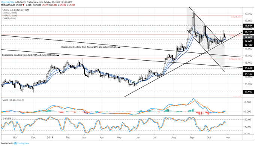
Task: Click the 2019 marker on the time axis
Action: (x=50, y=137)
